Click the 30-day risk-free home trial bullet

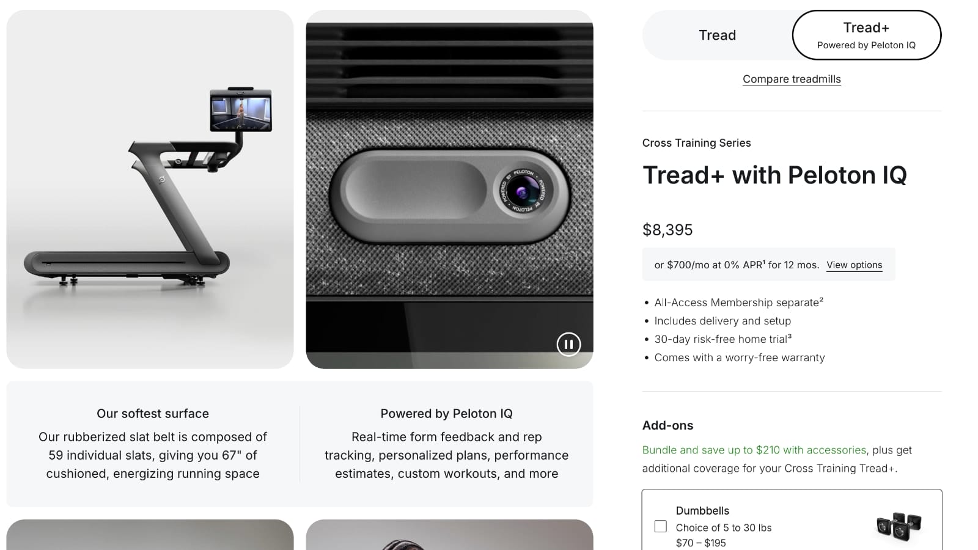pyautogui.click(x=722, y=339)
